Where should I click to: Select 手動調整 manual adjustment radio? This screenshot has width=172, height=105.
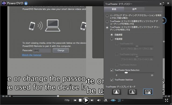112,39
